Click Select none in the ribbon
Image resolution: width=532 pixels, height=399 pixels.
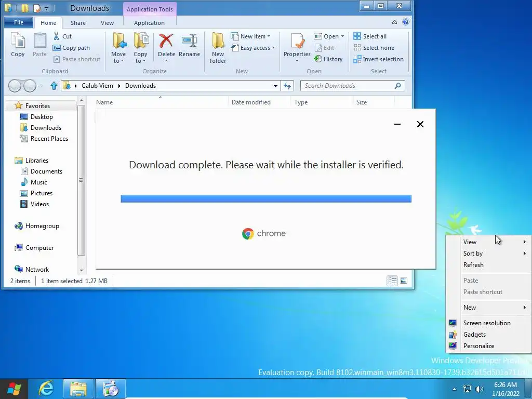click(374, 48)
